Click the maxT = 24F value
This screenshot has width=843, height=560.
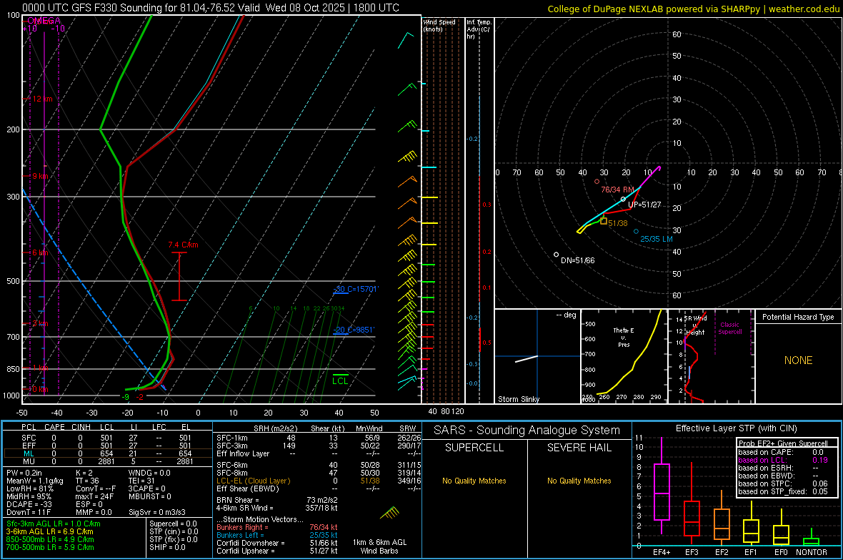click(x=94, y=496)
